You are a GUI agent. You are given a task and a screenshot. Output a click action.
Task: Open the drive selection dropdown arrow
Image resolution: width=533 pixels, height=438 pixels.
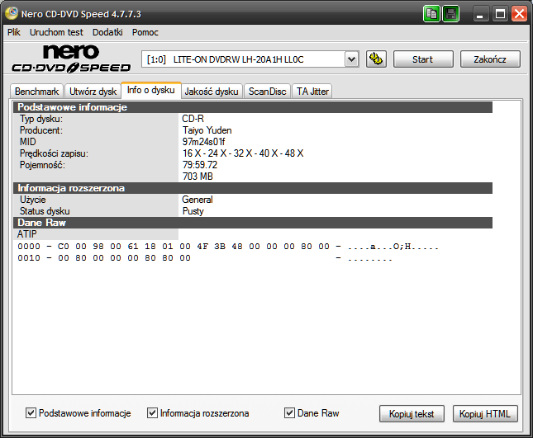tap(352, 59)
